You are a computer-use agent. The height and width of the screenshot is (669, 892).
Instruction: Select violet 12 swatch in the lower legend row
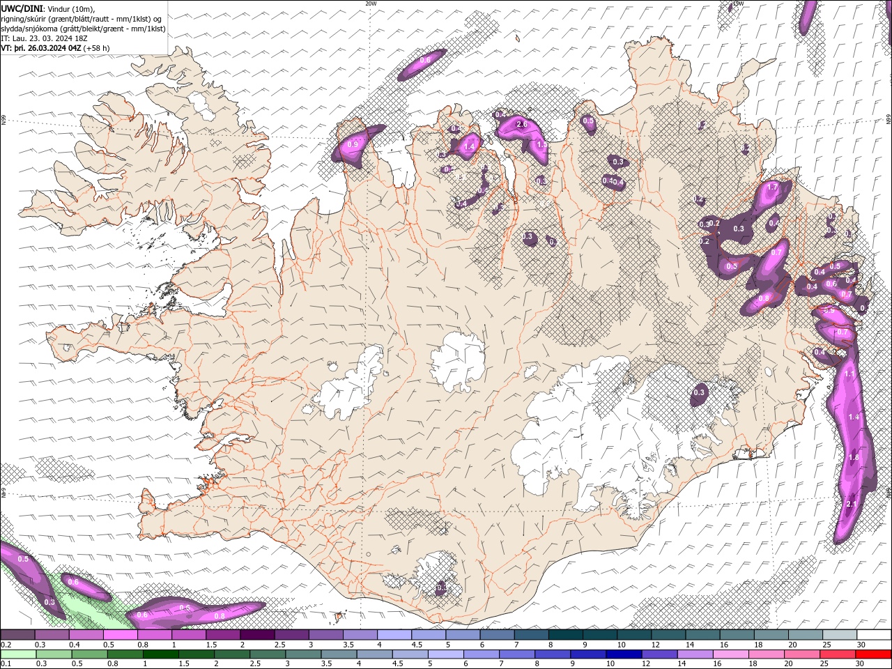[x=658, y=654]
